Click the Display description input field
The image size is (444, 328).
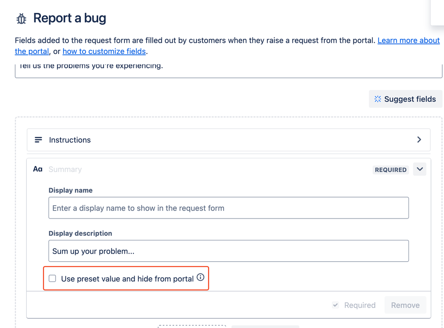click(x=228, y=251)
